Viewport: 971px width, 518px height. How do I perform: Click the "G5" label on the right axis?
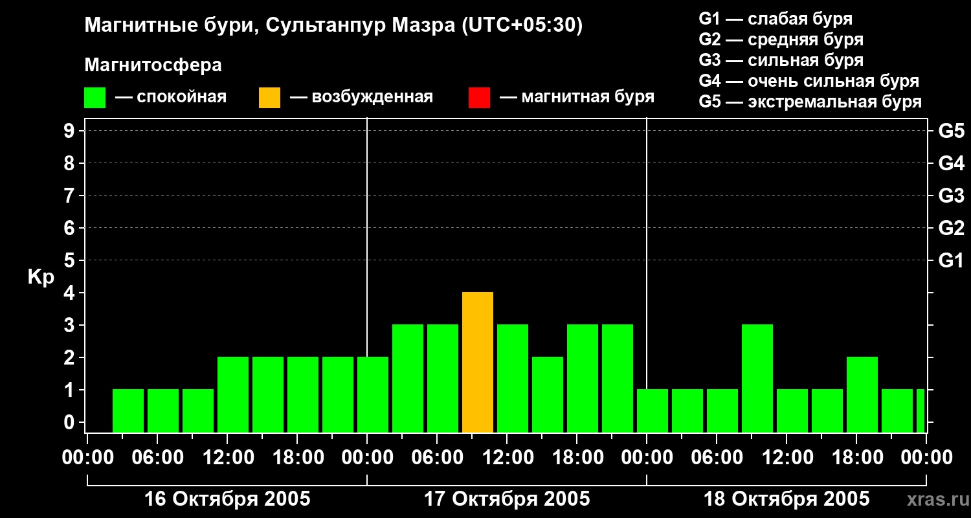coord(951,131)
